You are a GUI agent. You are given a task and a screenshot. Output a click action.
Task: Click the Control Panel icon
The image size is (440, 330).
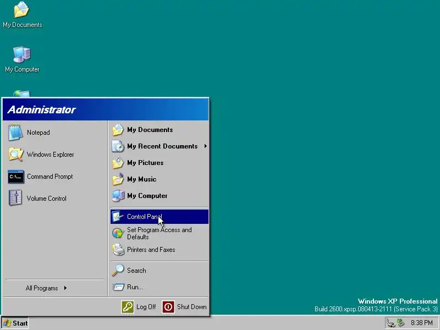118,217
